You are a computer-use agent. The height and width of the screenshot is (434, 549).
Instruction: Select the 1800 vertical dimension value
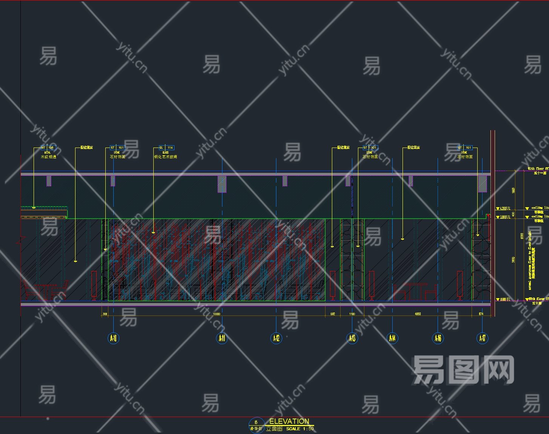click(513, 190)
